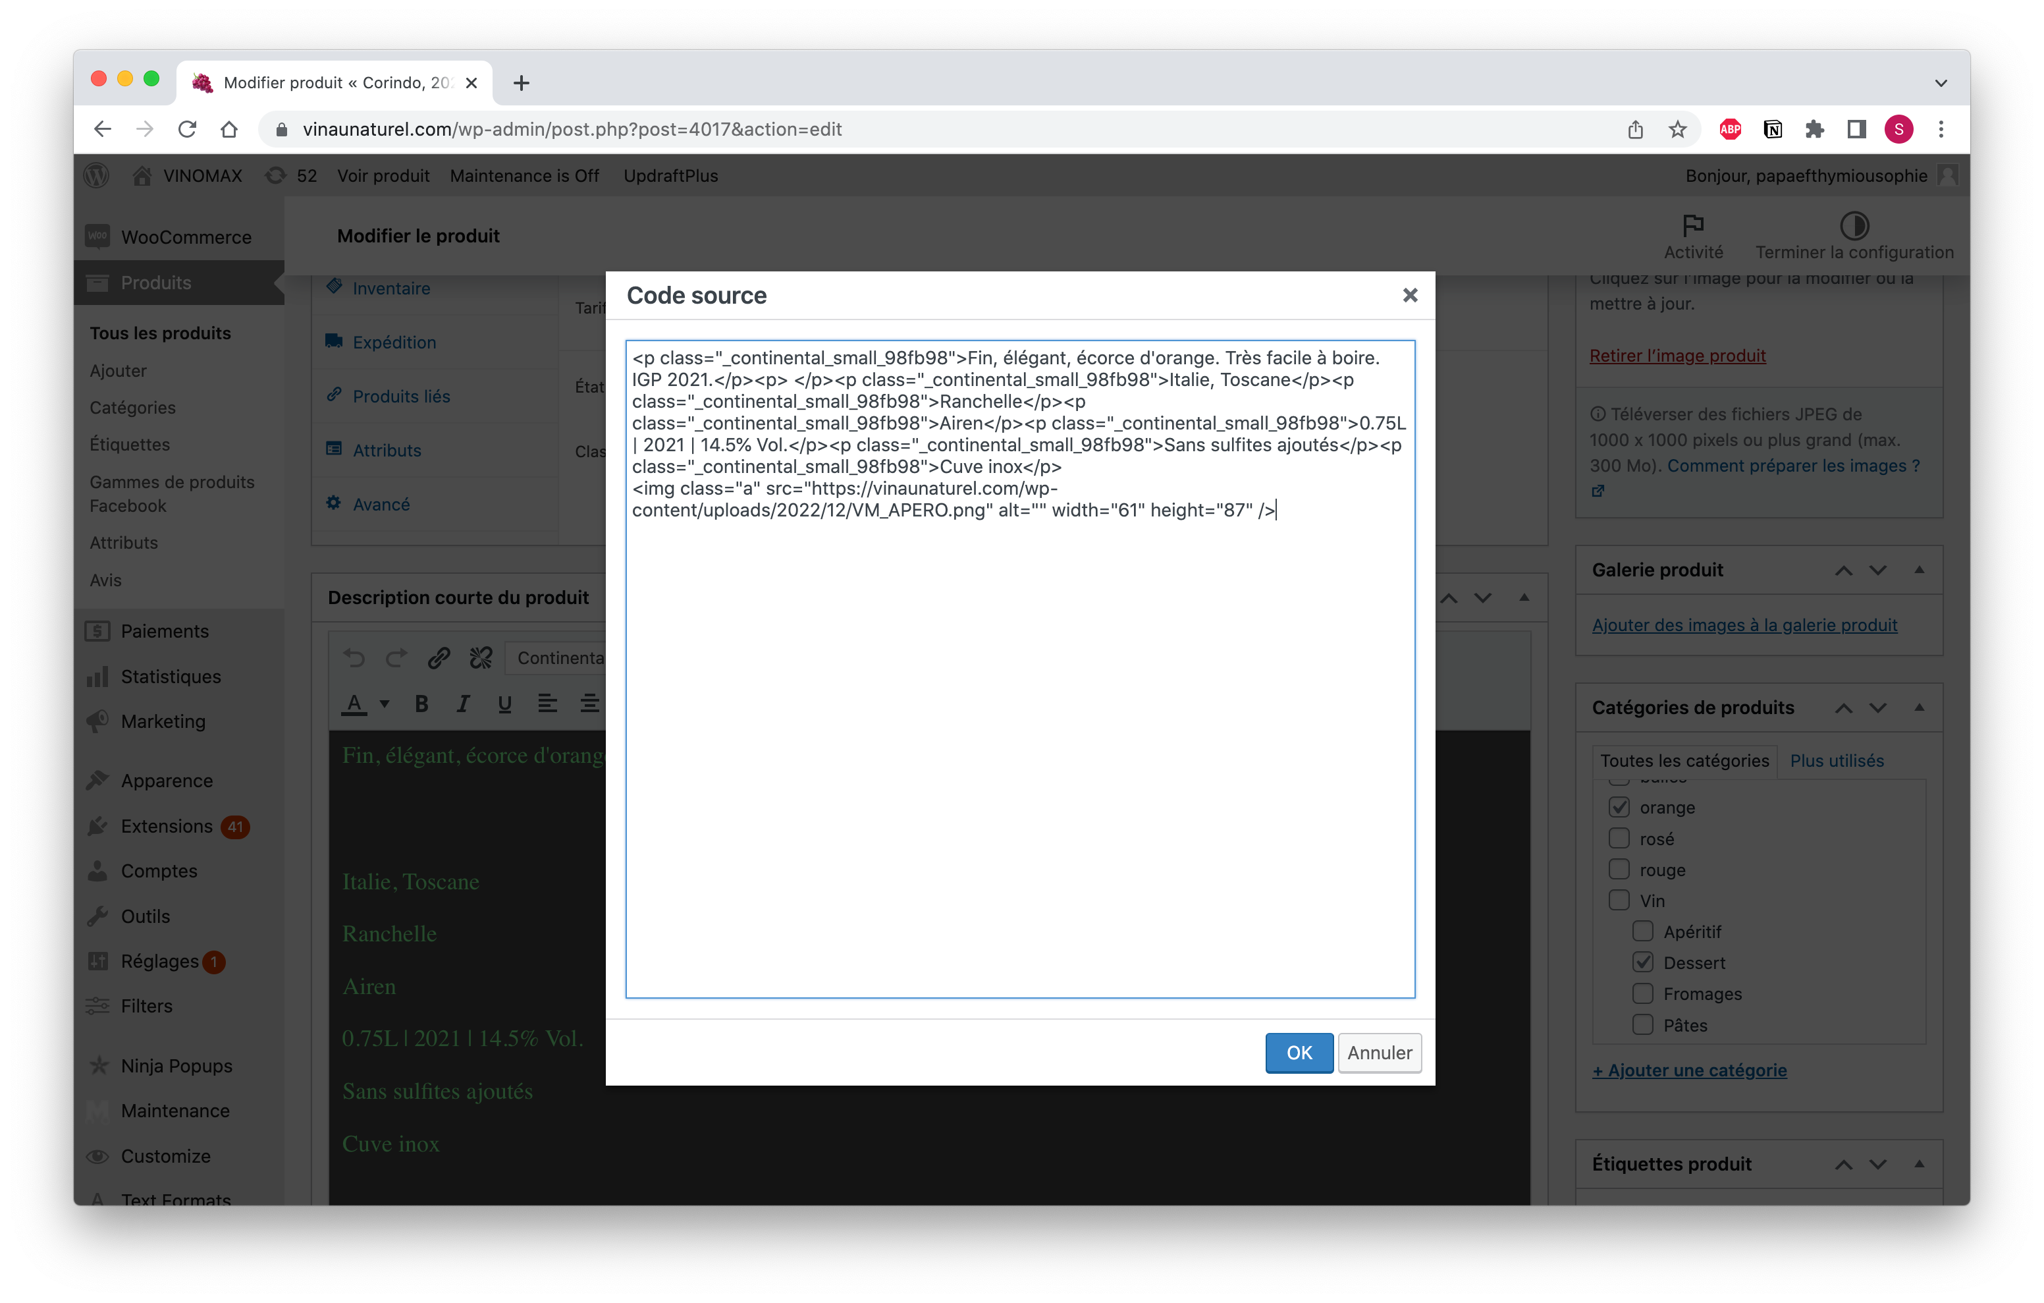2044x1303 pixels.
Task: Click the AdBlock Plus extension icon
Action: (1730, 129)
